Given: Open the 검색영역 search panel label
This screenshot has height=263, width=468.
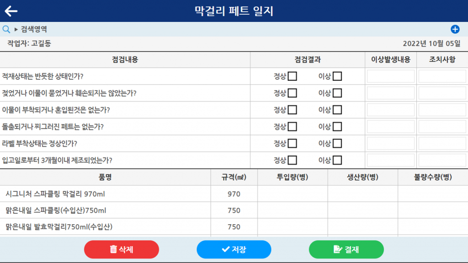Looking at the screenshot, I should (x=34, y=29).
